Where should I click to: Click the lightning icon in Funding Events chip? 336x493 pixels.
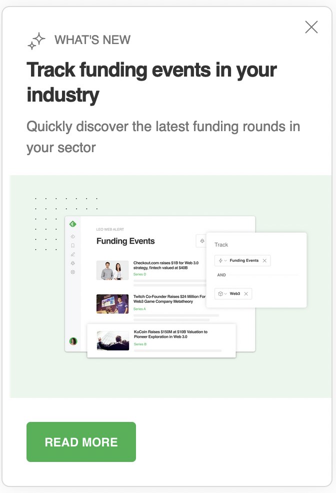click(220, 261)
